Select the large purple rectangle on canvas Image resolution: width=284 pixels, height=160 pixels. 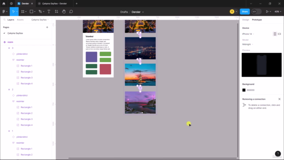point(91,57)
